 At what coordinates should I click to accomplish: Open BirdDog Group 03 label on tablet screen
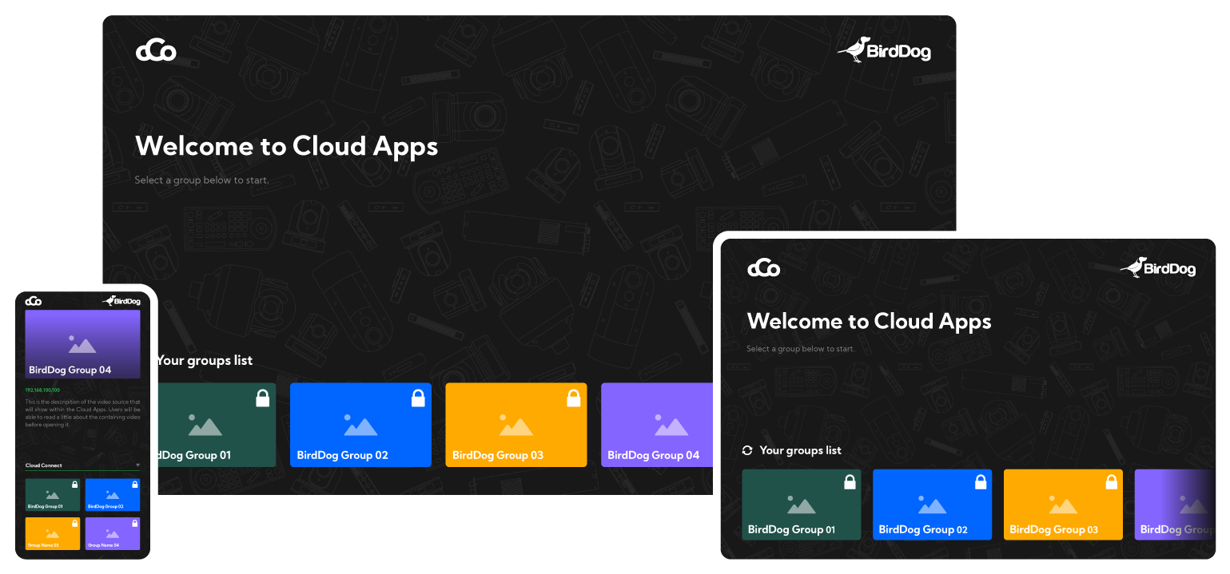coord(1054,529)
